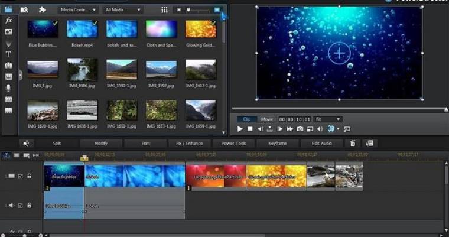Screen dimensions: 449x237
Task: Click the preview quality display icon
Action: click(x=310, y=129)
